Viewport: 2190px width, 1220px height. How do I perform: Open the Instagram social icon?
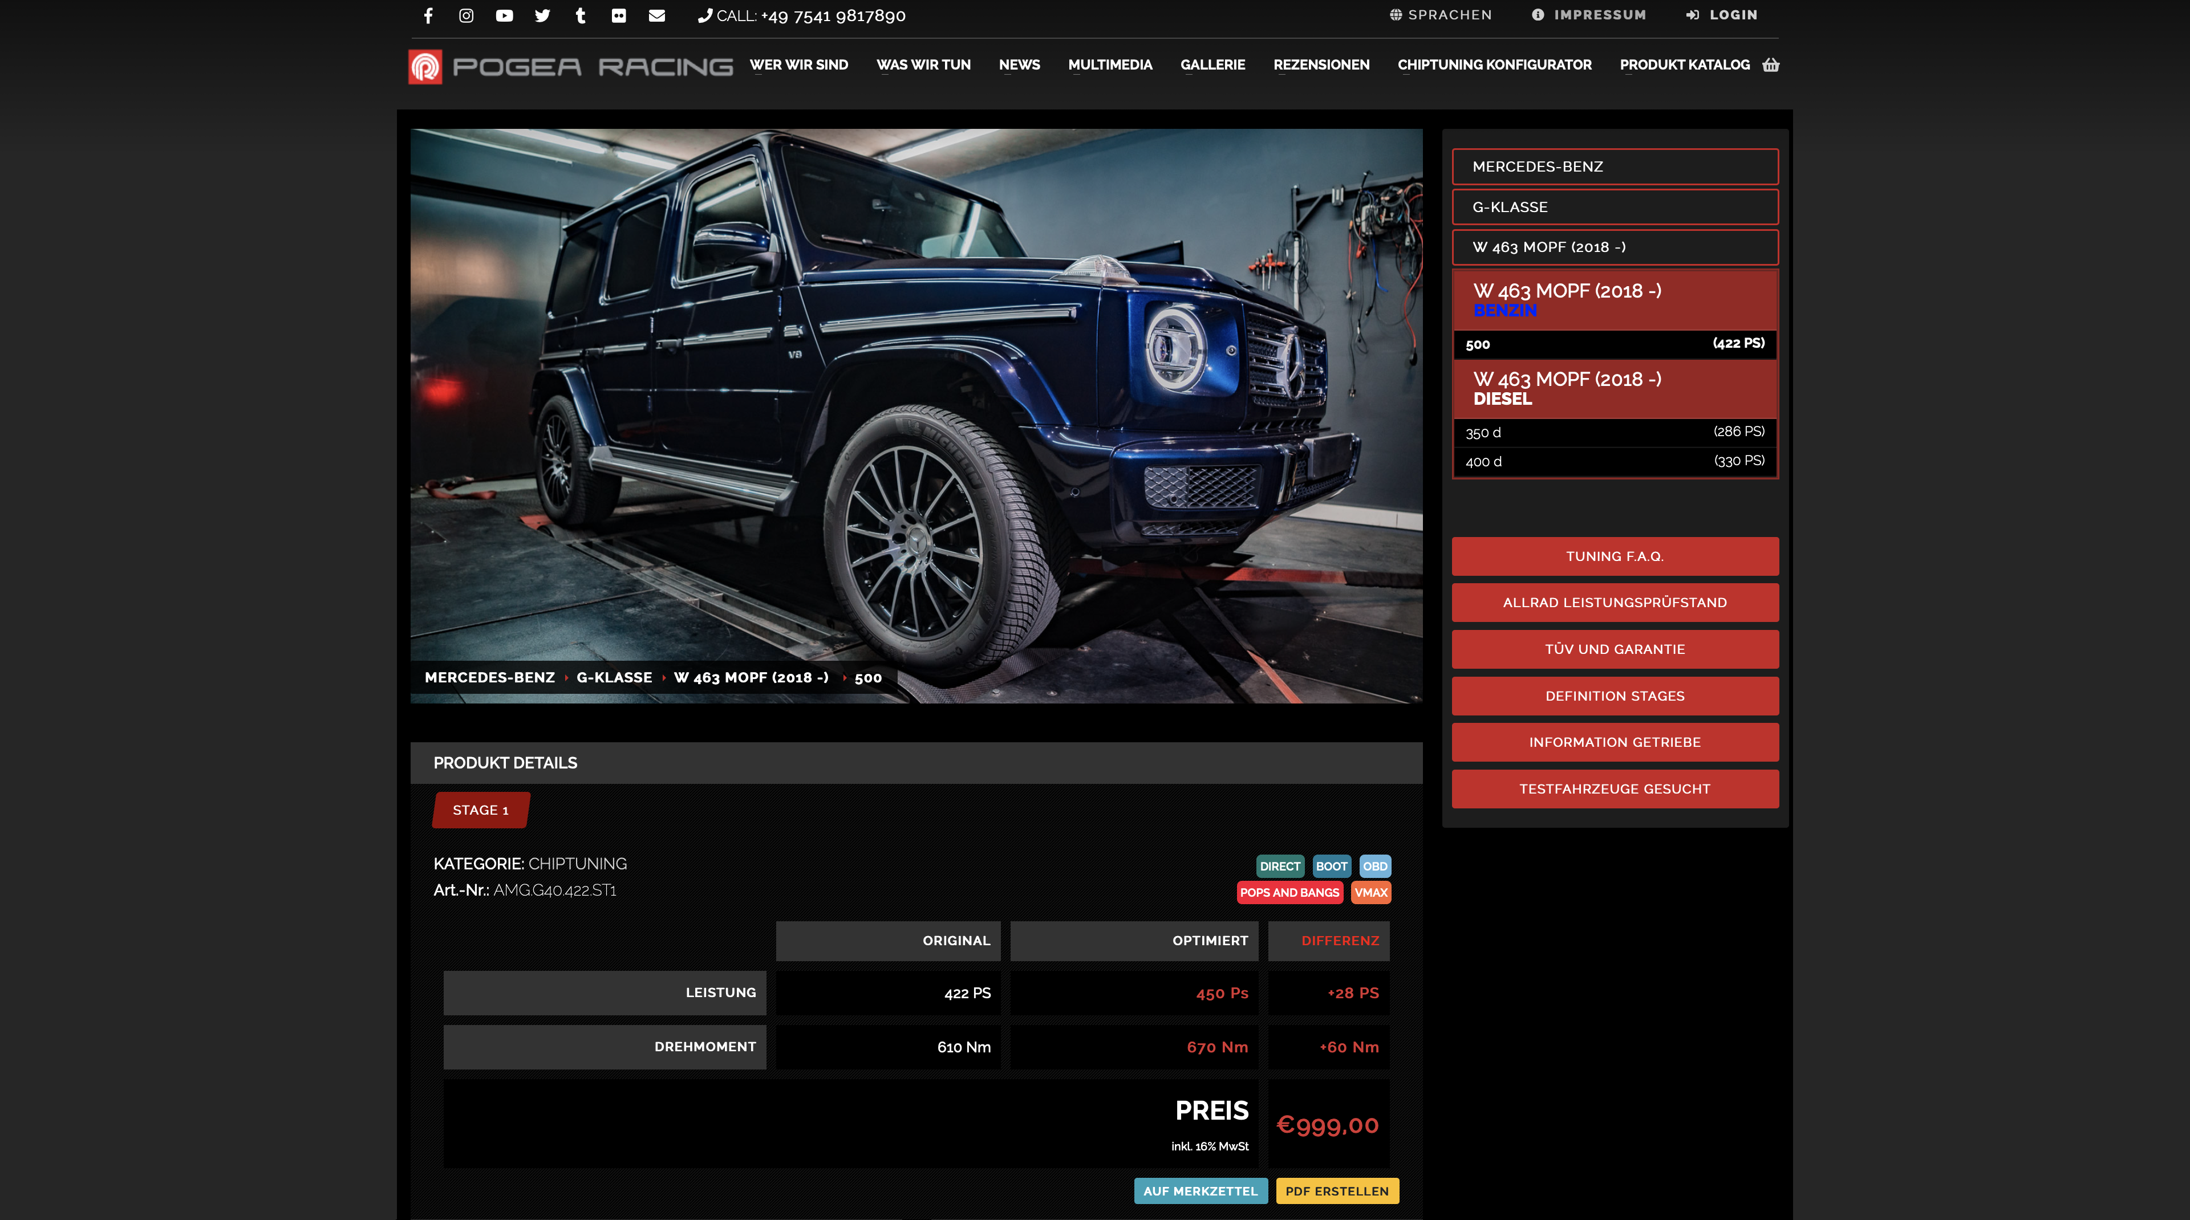466,15
